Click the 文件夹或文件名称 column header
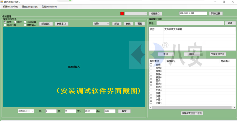The image size is (237, 121). [173, 29]
